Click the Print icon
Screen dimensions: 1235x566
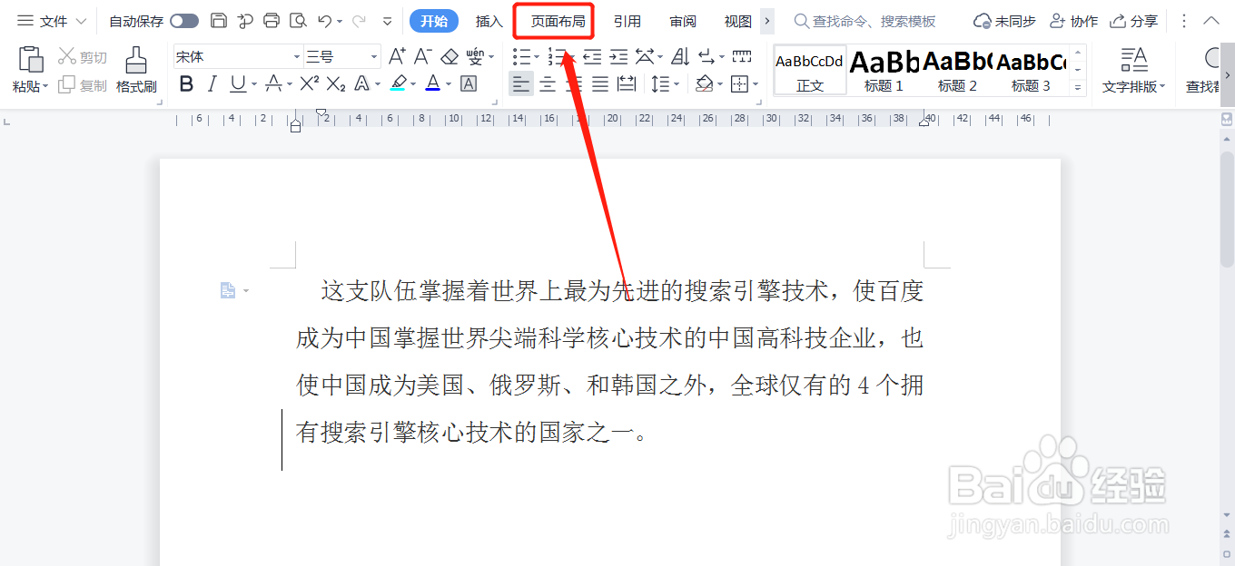271,21
